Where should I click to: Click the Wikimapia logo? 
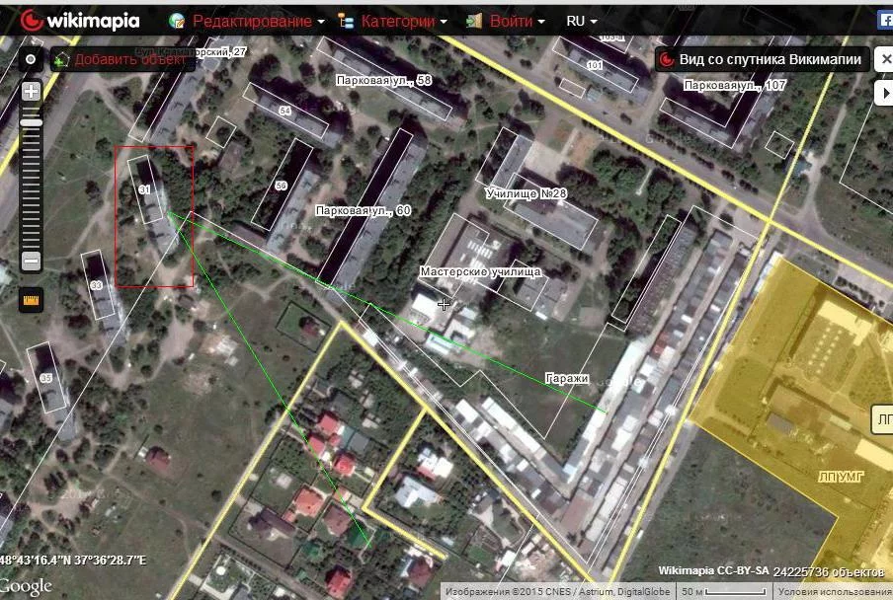[x=80, y=21]
